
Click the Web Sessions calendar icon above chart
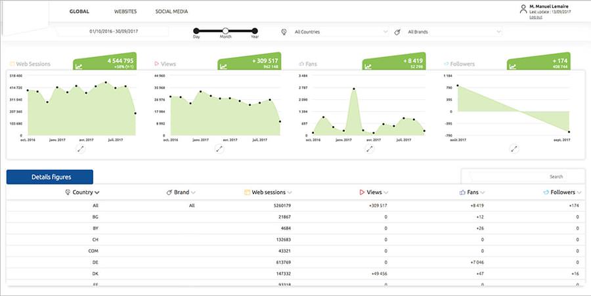pyautogui.click(x=12, y=64)
